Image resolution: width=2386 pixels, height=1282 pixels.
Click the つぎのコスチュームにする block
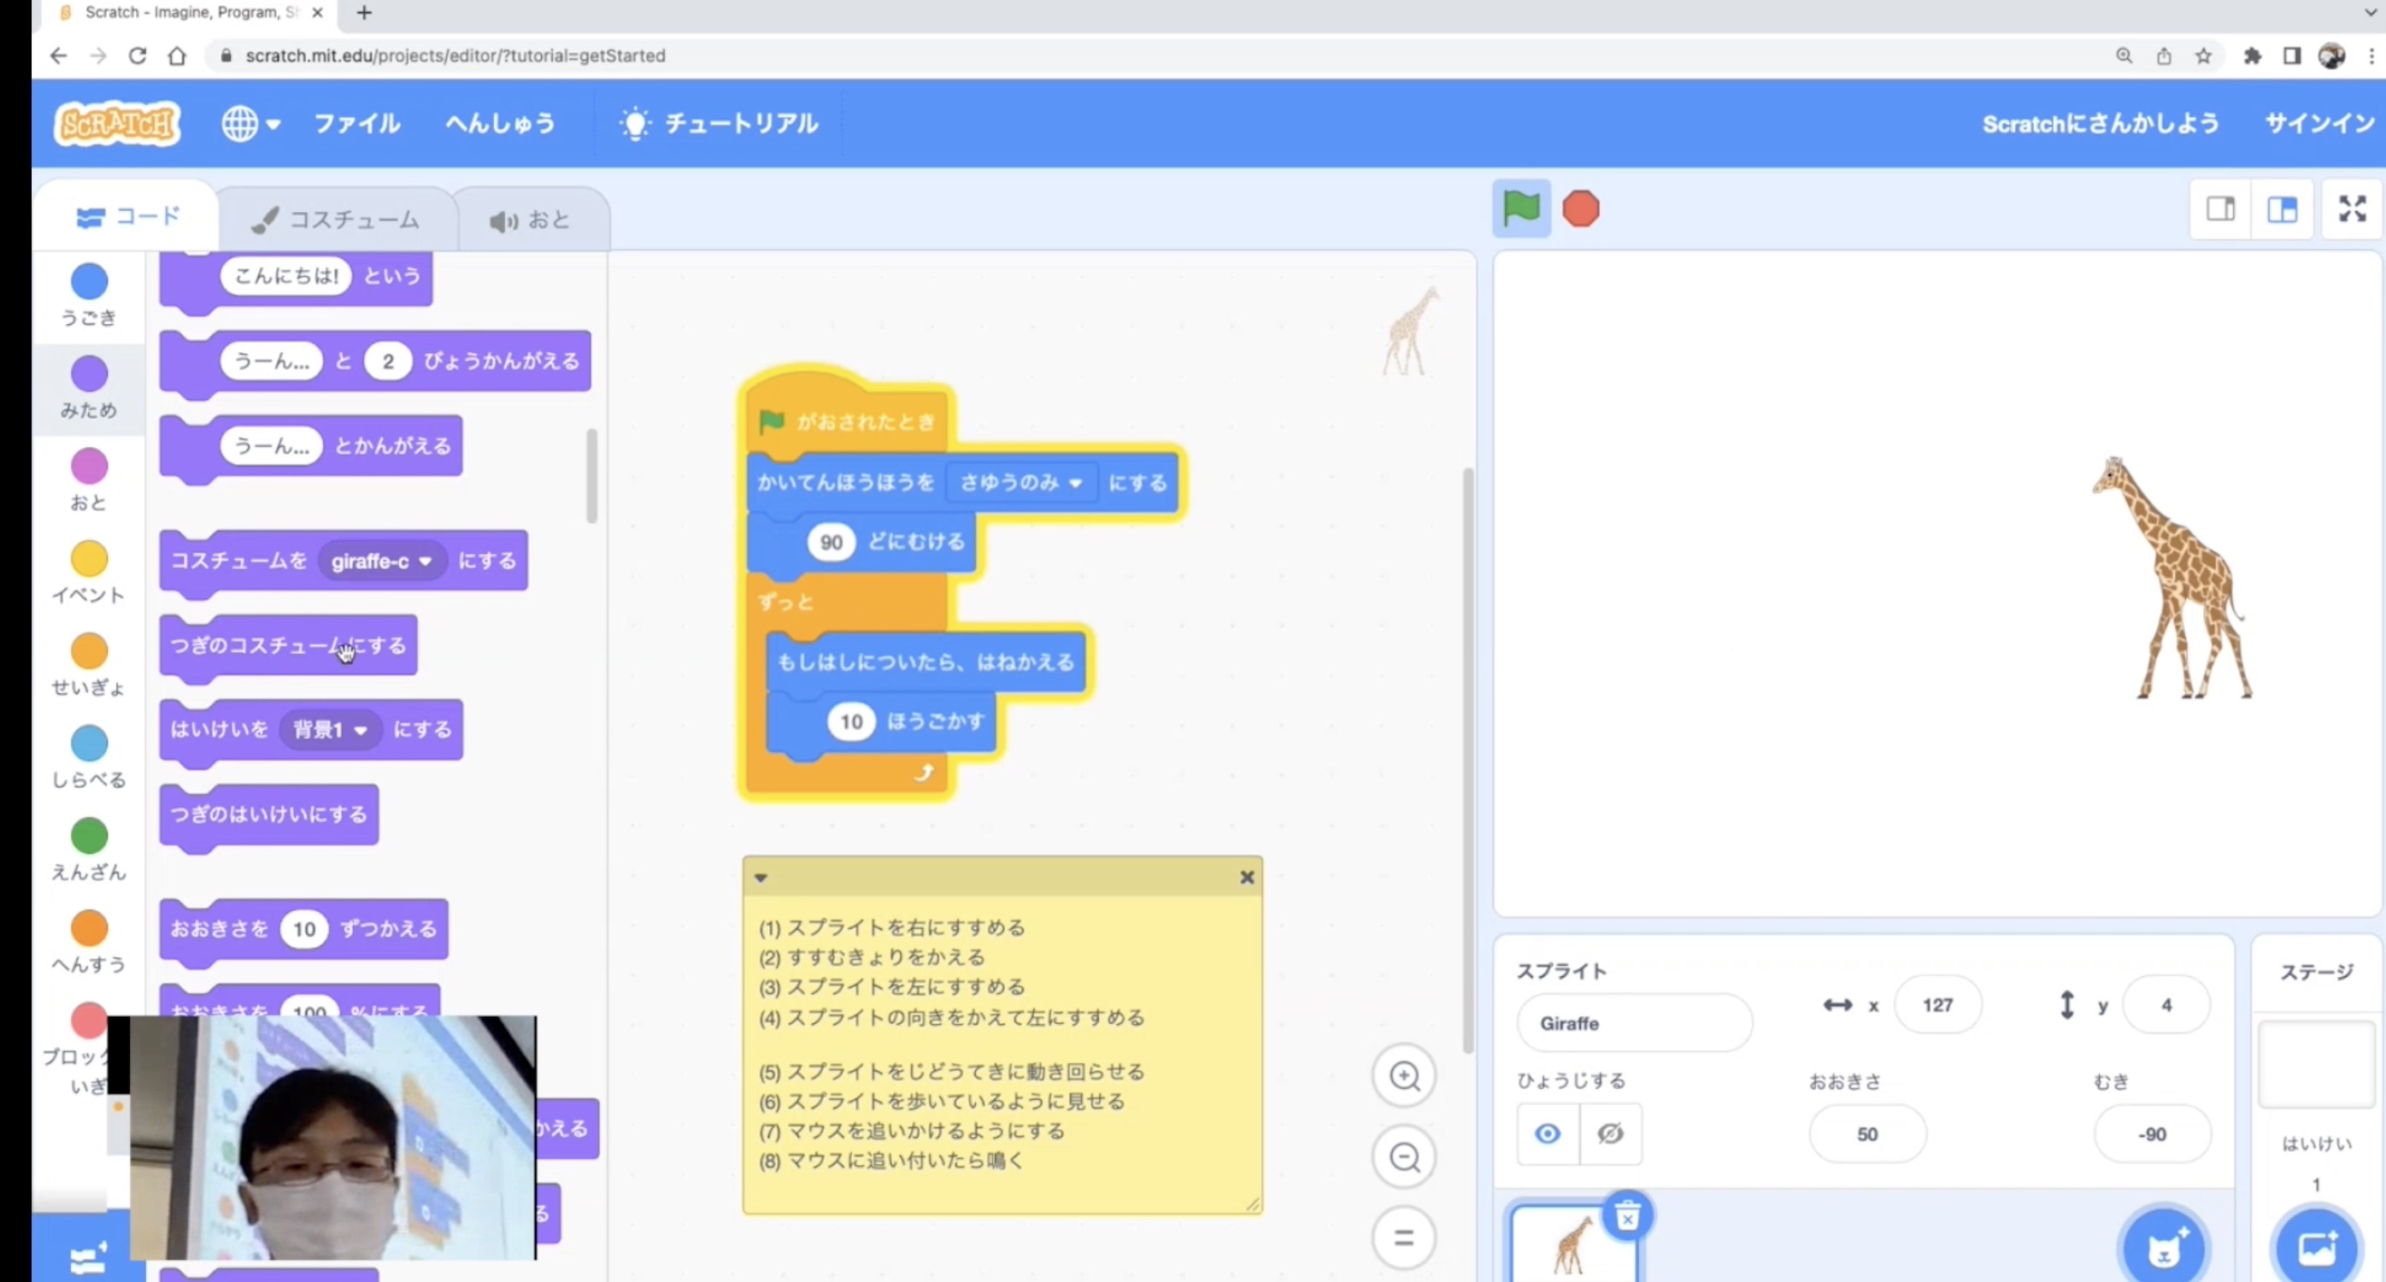[x=288, y=647]
